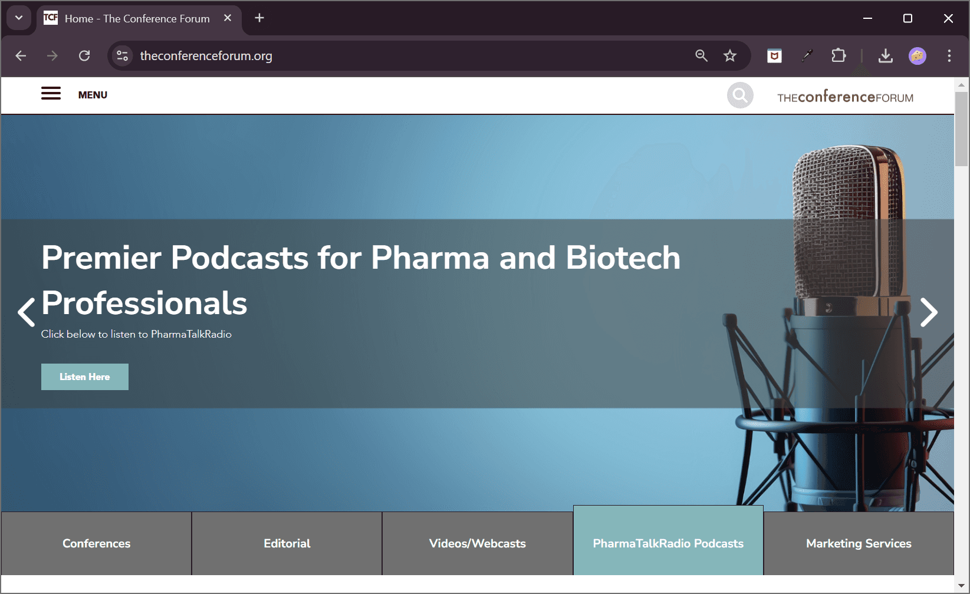Reload the current page
Screen dimensions: 970x594
84,56
